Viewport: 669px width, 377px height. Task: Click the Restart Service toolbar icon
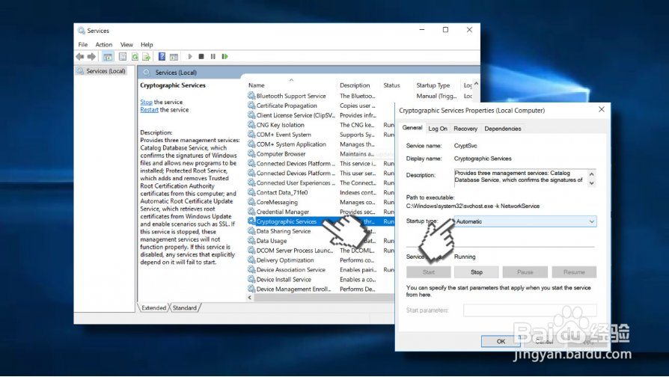pos(224,56)
